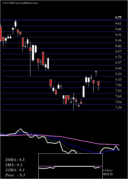Click the 8.28 price axis label
The image size is (128, 179).
tap(118, 74)
